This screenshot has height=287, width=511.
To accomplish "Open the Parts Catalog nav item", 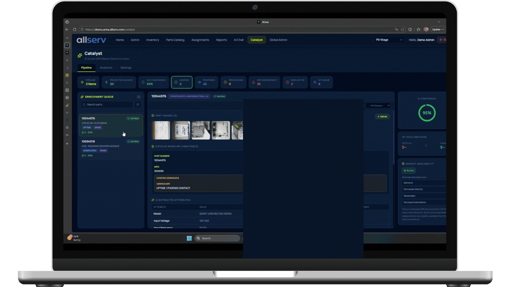I will (175, 40).
